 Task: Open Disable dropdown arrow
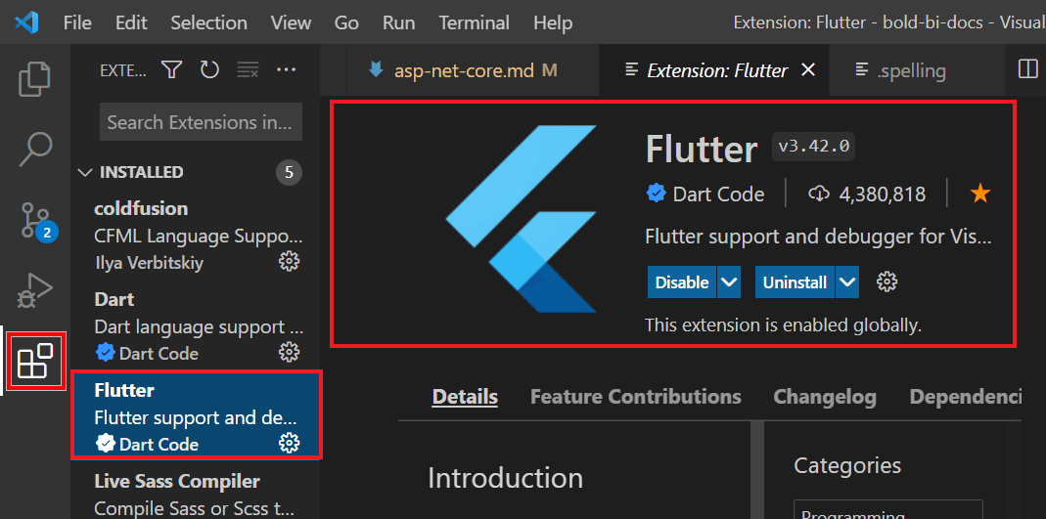(729, 281)
